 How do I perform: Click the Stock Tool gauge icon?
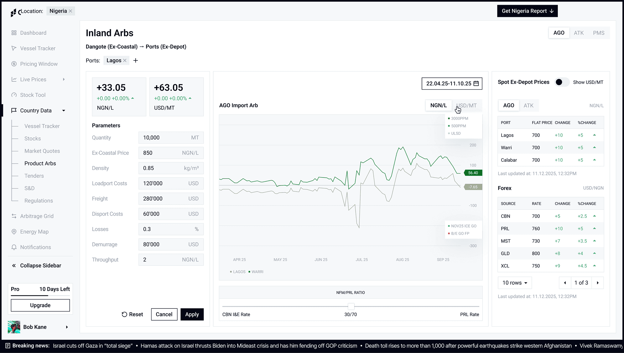[x=14, y=95]
